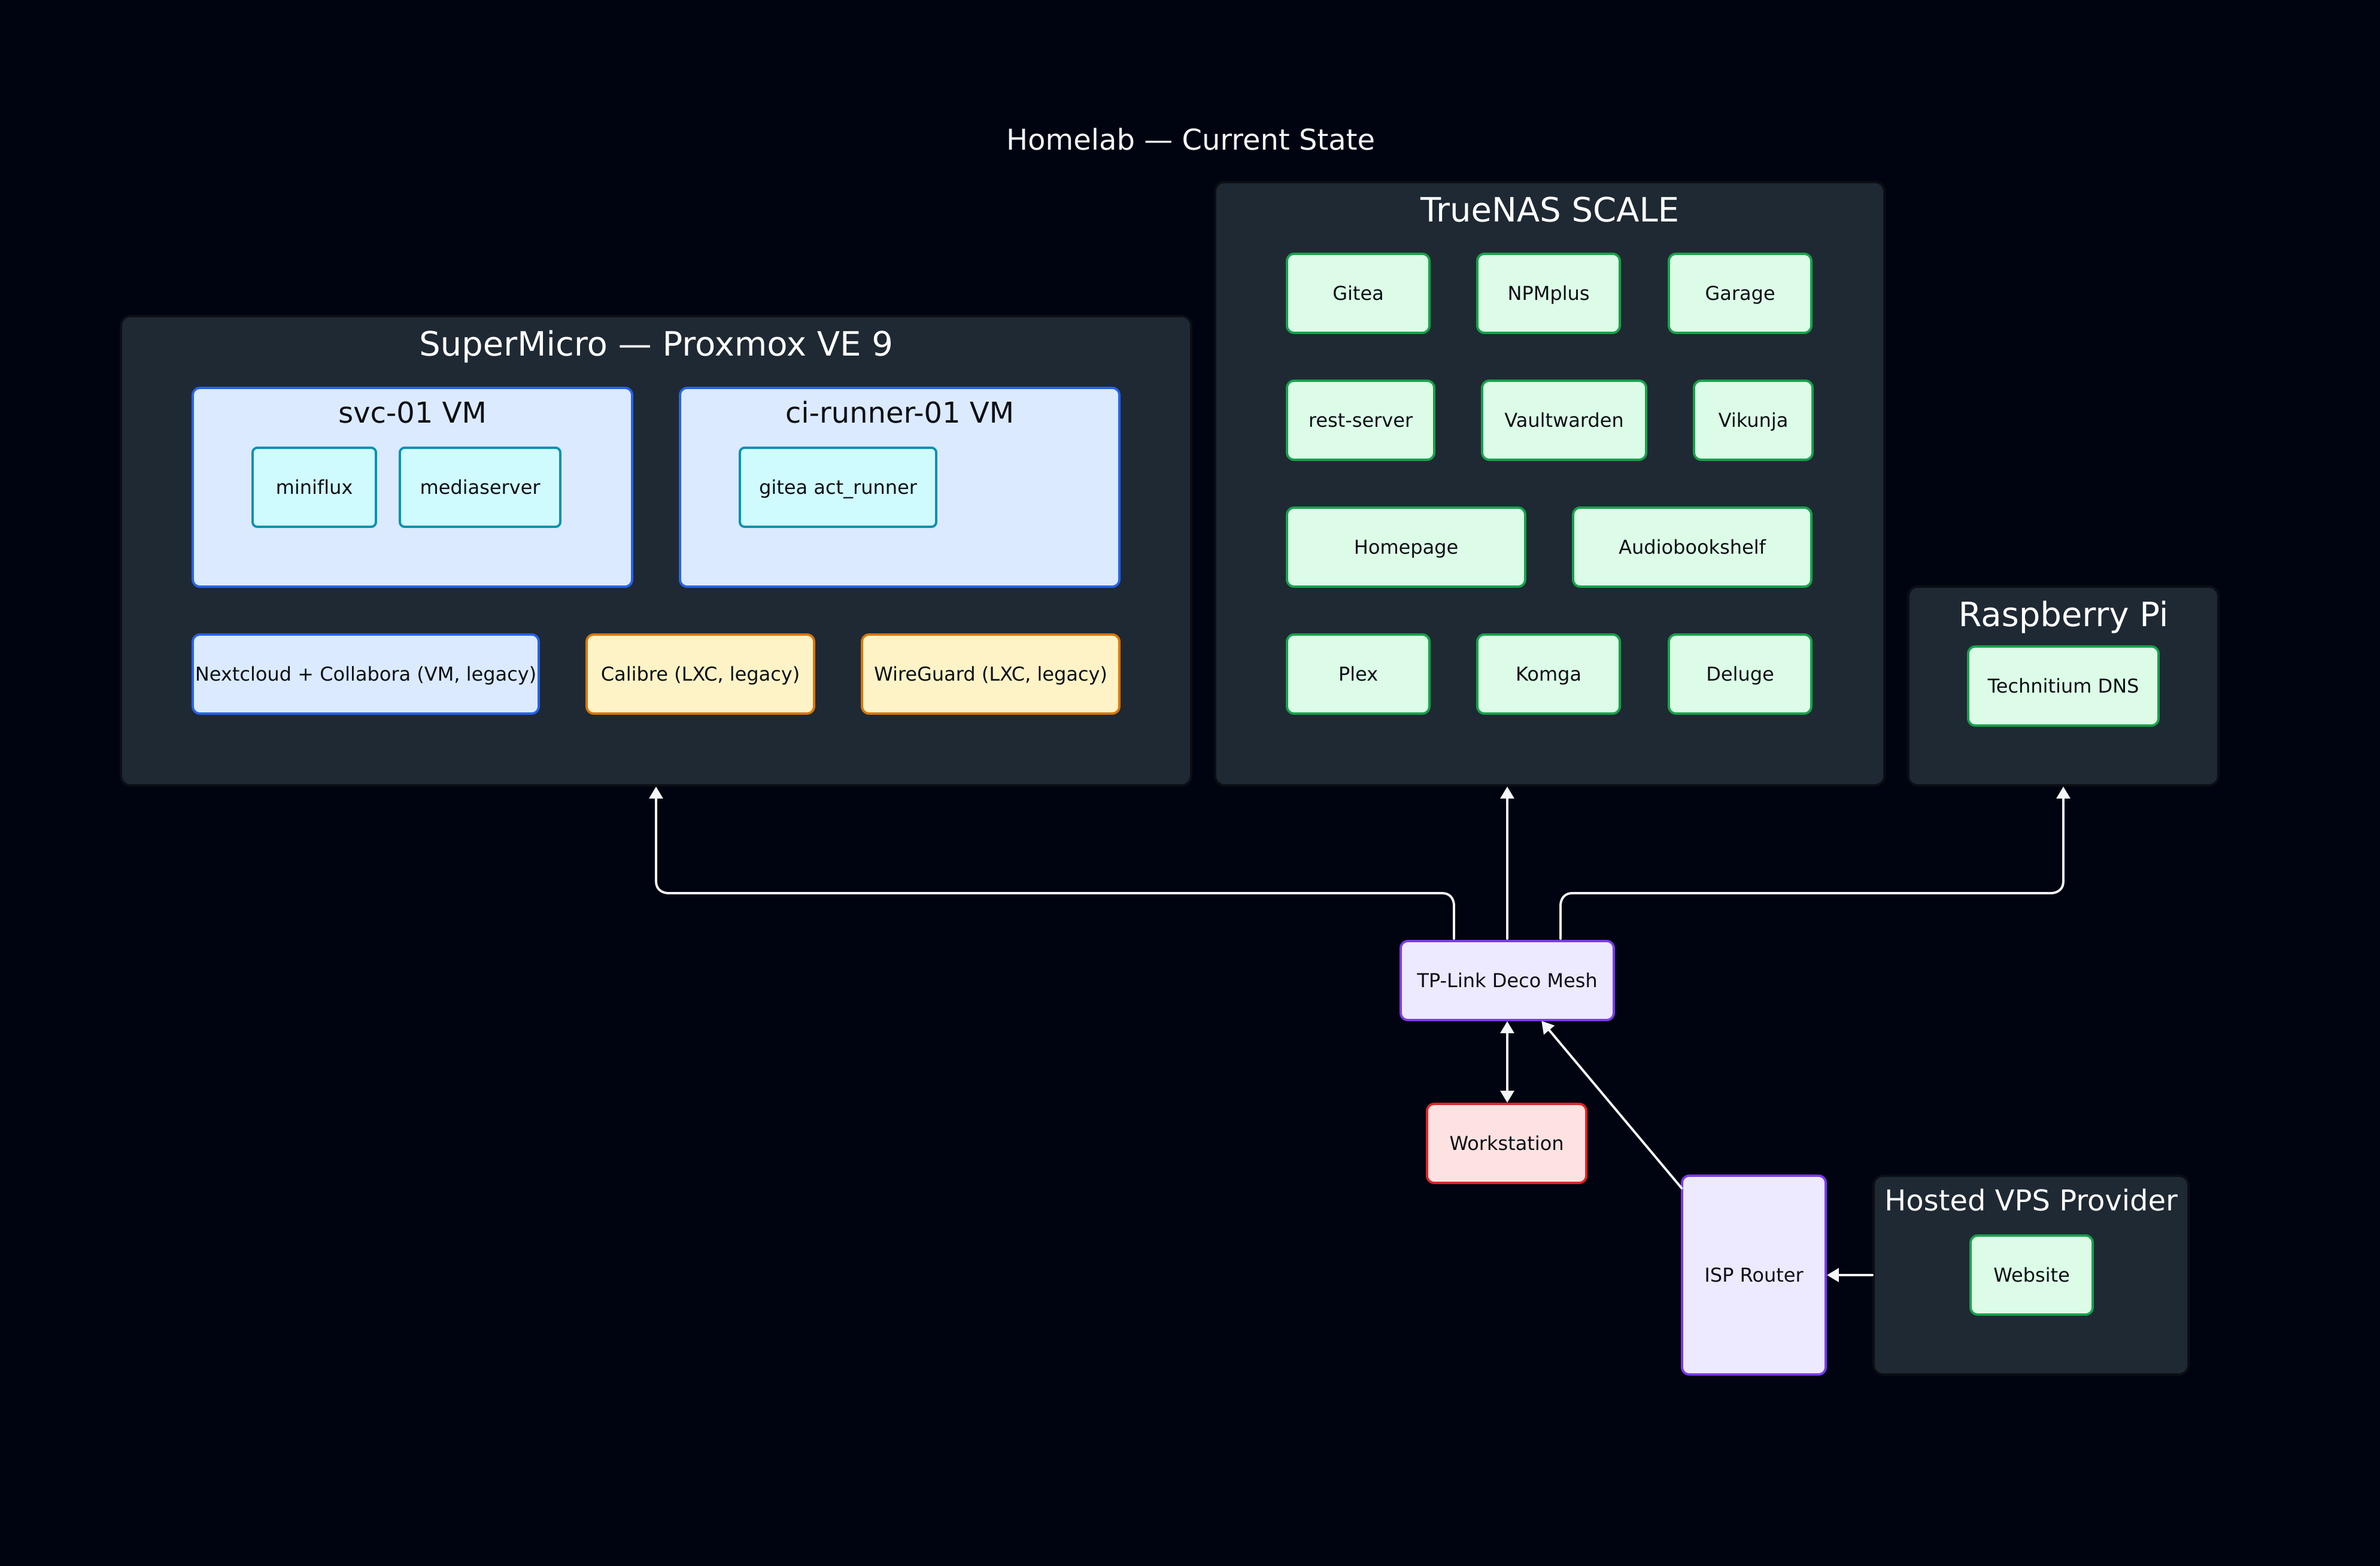The height and width of the screenshot is (1566, 2380).
Task: Select the miniflux node in svc-01 VM
Action: (x=314, y=487)
